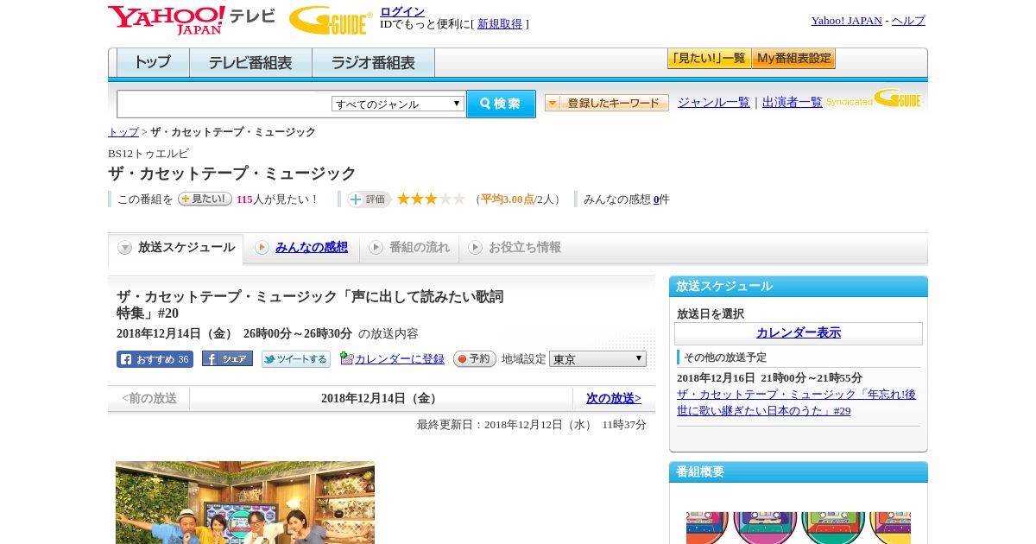Click the 評価 rating plus button
Screen dimensions: 1036x544
[370, 199]
